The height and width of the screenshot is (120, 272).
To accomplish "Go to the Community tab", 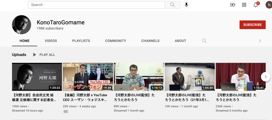I will pyautogui.click(x=116, y=41).
